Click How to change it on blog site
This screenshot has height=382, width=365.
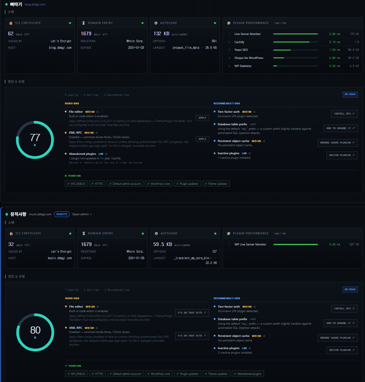[341, 128]
